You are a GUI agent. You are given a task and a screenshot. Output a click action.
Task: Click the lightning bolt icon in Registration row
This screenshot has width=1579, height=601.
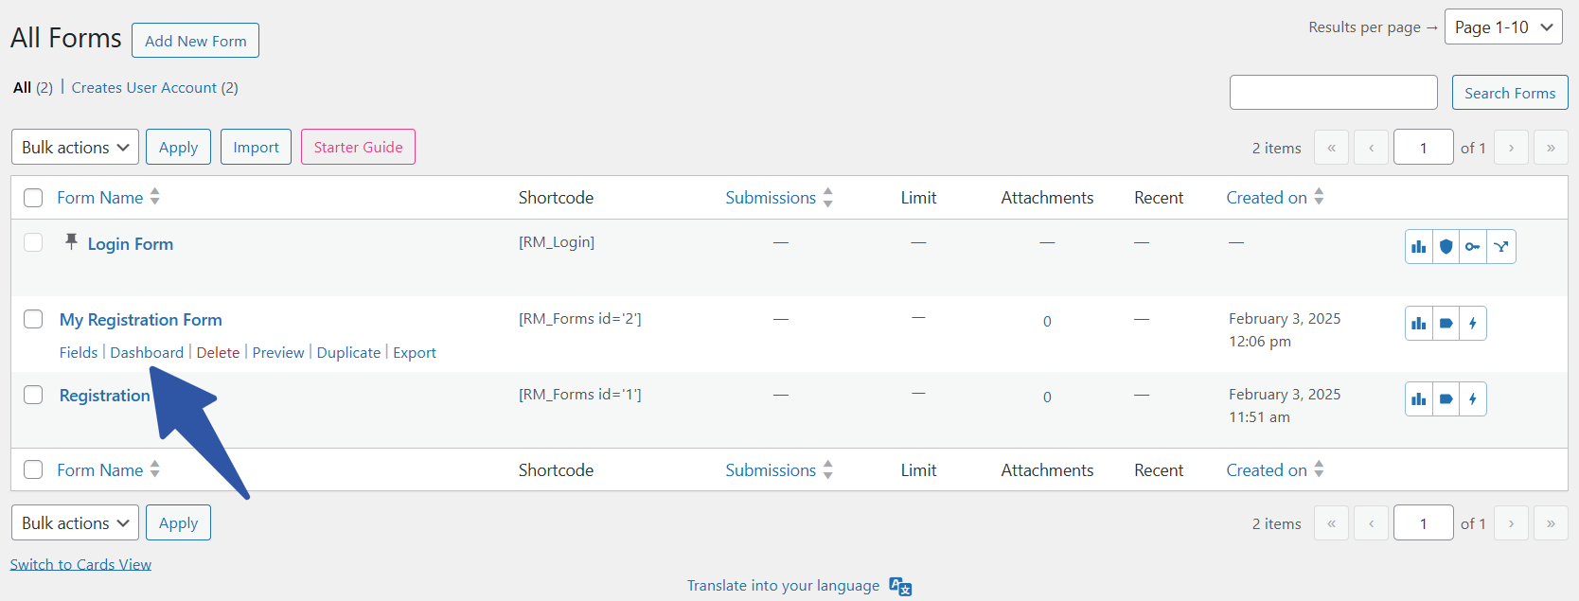[1473, 399]
